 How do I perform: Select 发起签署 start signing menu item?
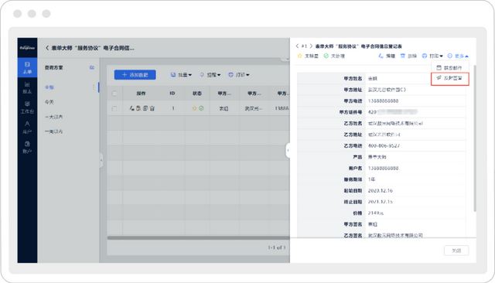point(450,78)
